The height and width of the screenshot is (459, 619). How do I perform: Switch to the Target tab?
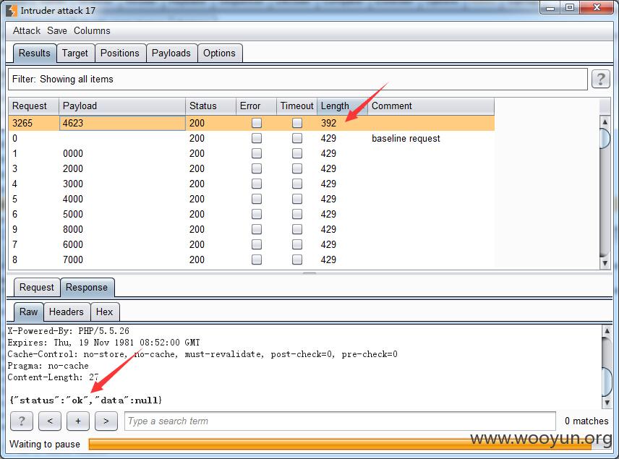[75, 53]
